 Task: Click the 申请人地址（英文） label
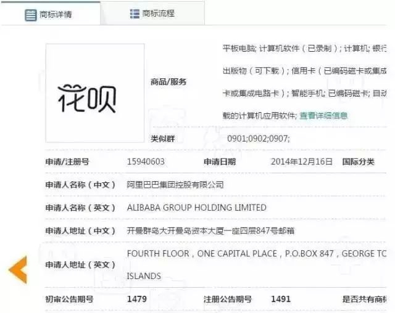pyautogui.click(x=80, y=265)
